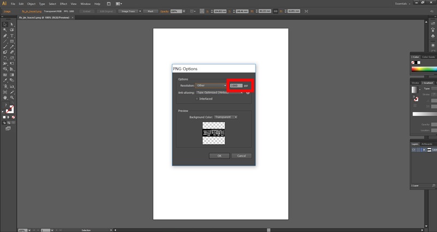Click constrain width and height link icon
The width and height of the screenshot is (437, 232).
click(275, 11)
